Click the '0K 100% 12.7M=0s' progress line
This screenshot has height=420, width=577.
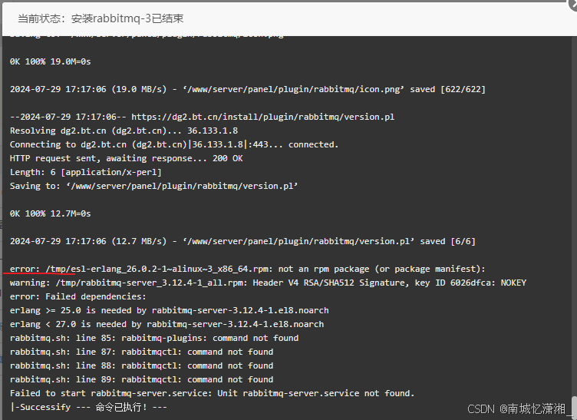(x=50, y=213)
